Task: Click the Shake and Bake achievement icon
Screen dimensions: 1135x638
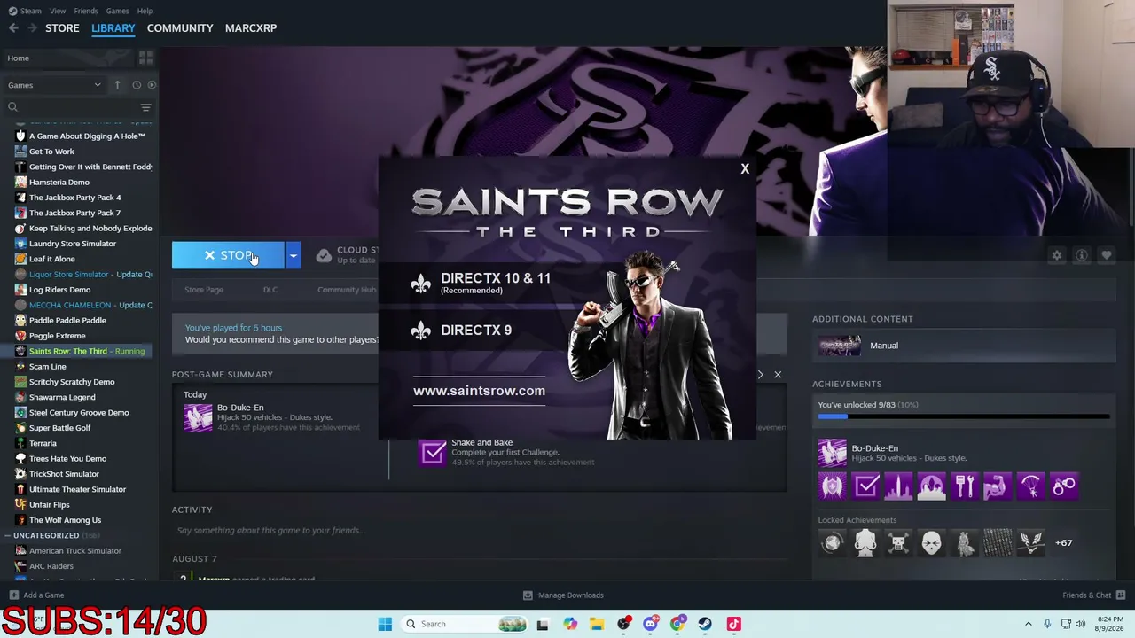Action: click(433, 453)
